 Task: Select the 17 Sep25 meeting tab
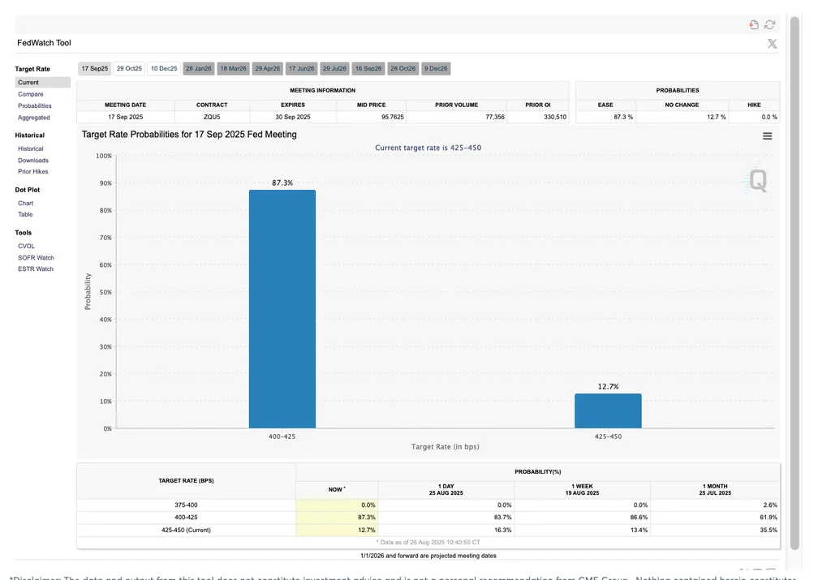95,68
